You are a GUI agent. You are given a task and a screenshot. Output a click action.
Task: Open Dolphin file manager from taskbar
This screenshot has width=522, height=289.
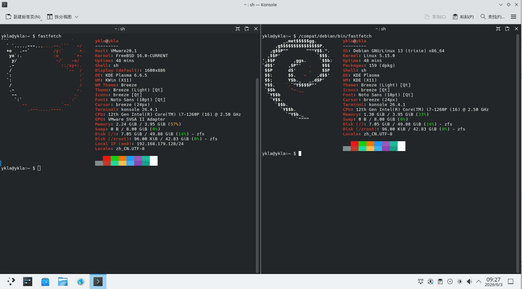click(x=63, y=281)
